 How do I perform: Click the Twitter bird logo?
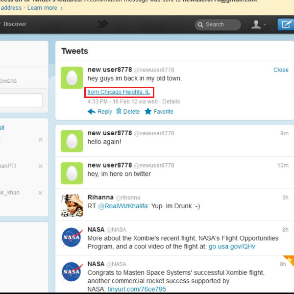(103, 24)
